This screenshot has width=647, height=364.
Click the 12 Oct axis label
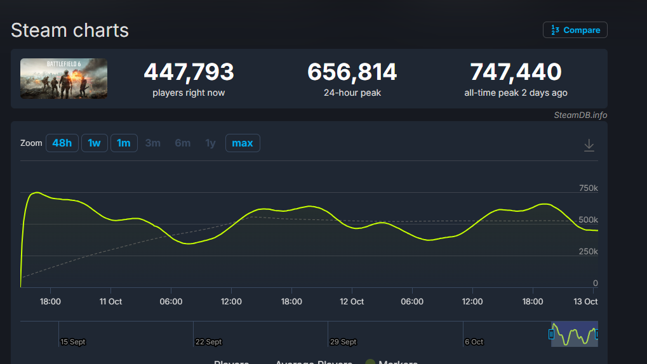coord(352,301)
